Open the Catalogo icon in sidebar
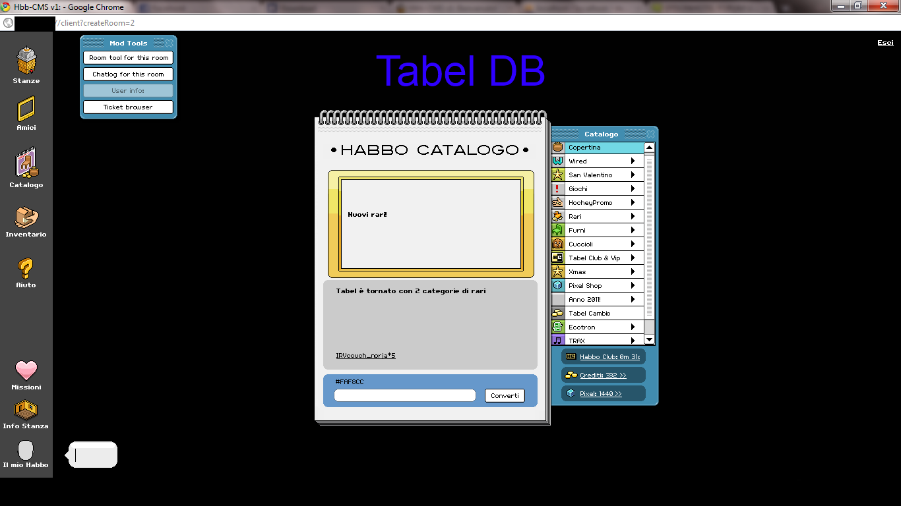 pyautogui.click(x=26, y=163)
